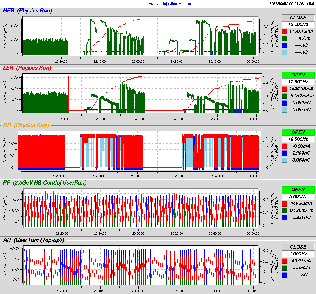
Task: Click the DR light blue legend swatch
Action: 284,160
